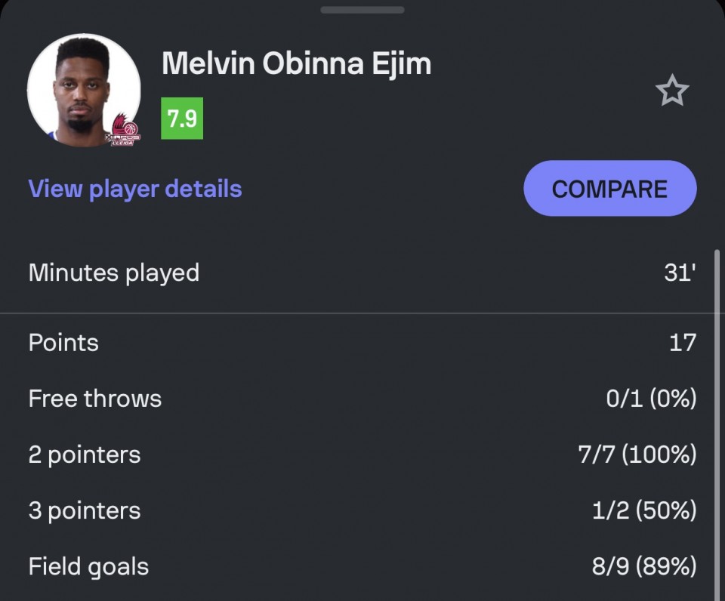Click the 0/1 (0%) free throws value
The width and height of the screenshot is (725, 601).
[x=651, y=399]
